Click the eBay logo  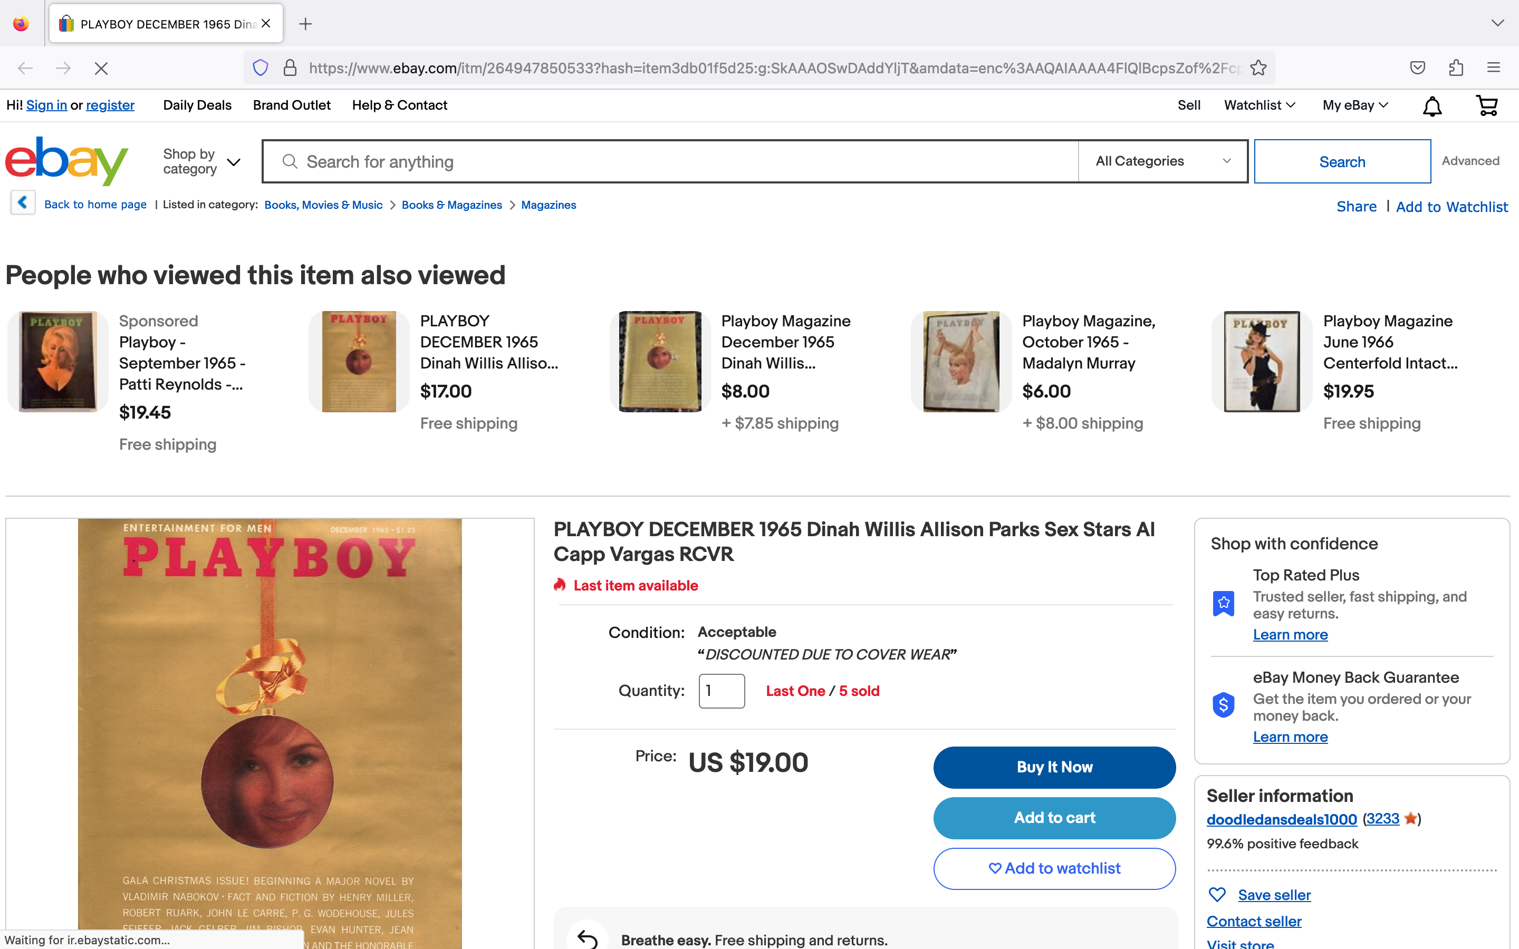66,161
